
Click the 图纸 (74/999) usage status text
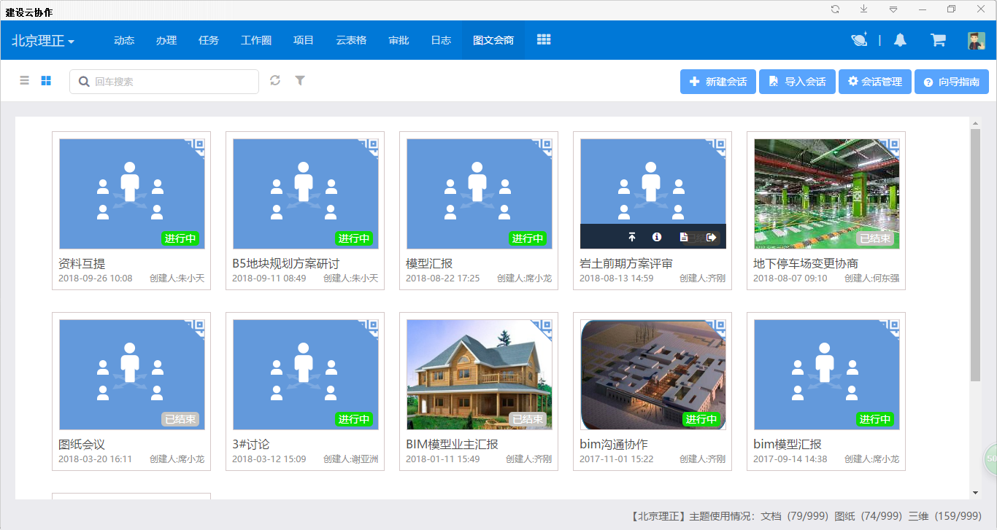point(869,516)
